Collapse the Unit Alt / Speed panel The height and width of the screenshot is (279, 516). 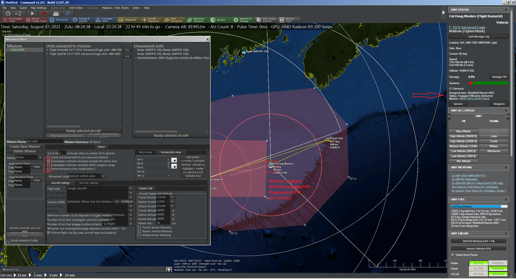[x=506, y=110]
